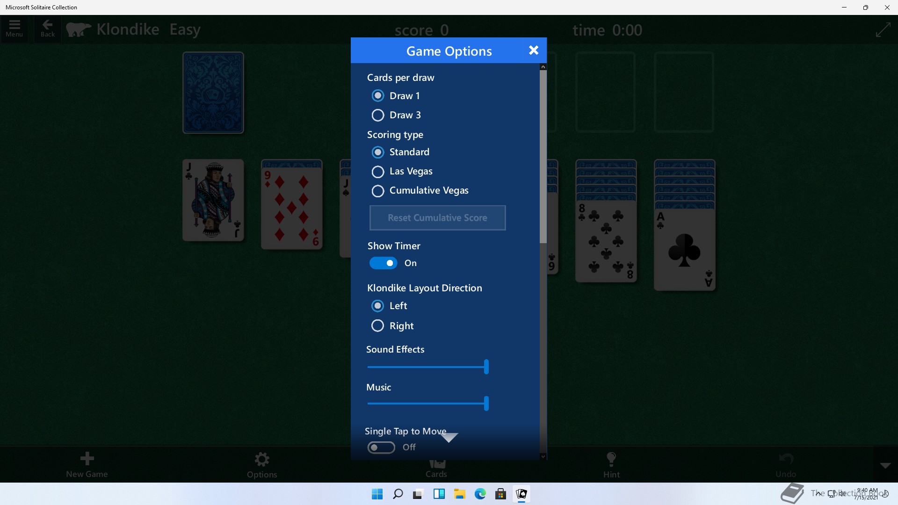Click the Collection Book icon

(x=792, y=493)
